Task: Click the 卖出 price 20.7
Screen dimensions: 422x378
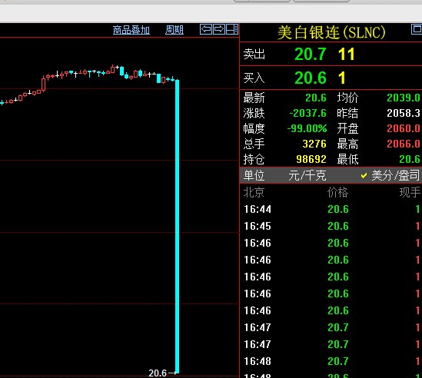Action: pyautogui.click(x=311, y=54)
